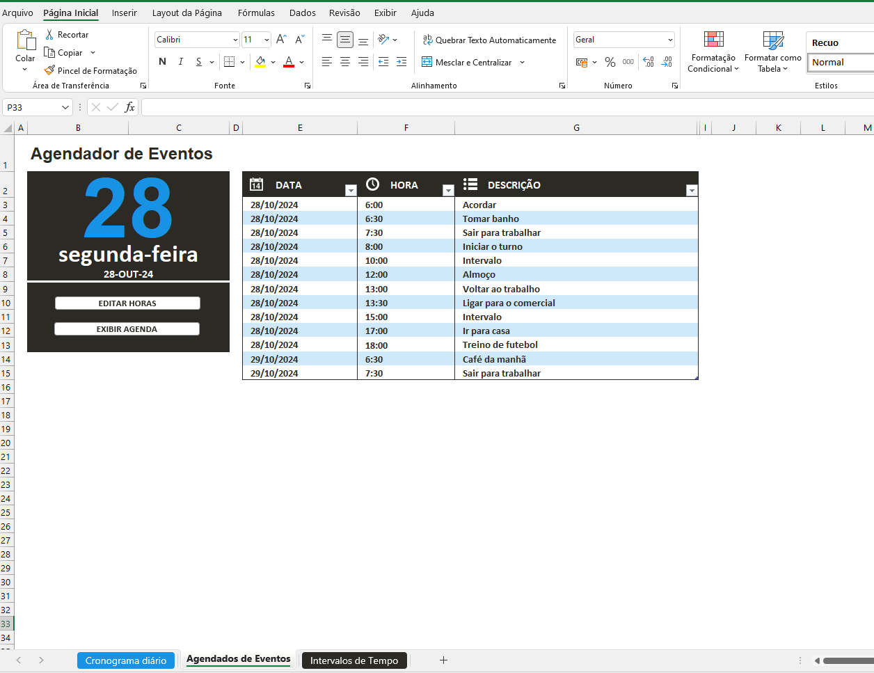
Task: Switch to the Cronograma diário sheet tab
Action: point(126,660)
